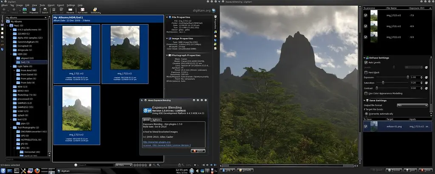Disable the Auto Levels checkbox
This screenshot has width=435, height=174.
tap(366, 62)
